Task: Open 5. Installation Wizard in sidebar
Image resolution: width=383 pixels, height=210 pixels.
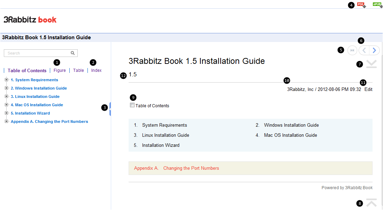Action: click(30, 113)
